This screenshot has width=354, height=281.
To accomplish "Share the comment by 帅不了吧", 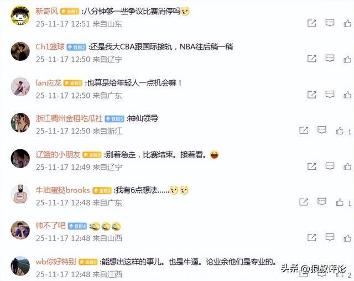I will pyautogui.click(x=312, y=237).
